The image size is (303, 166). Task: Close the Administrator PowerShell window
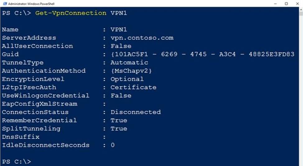pos(297,3)
